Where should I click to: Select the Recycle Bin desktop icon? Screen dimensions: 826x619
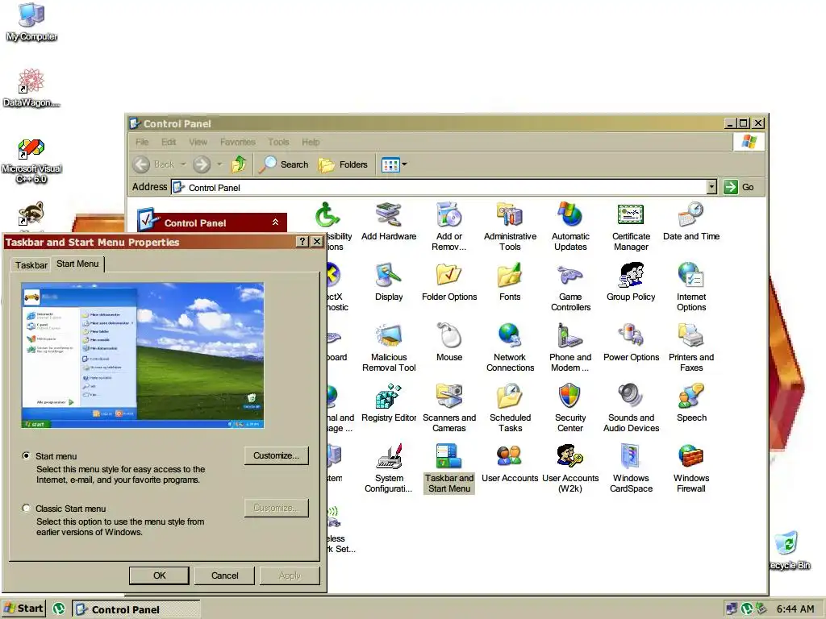click(x=789, y=550)
